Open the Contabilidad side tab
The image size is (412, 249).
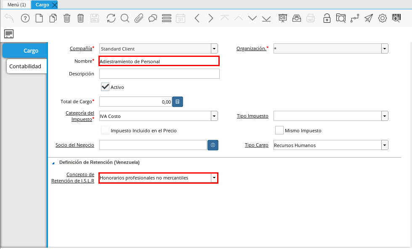coord(27,66)
